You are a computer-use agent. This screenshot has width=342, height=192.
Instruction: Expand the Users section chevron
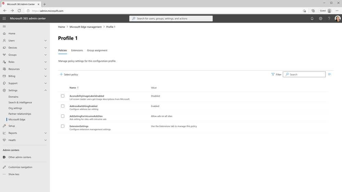(x=46, y=41)
